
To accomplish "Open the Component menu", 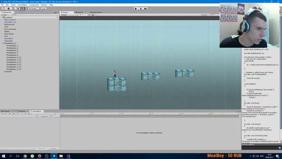I will coord(34,5).
